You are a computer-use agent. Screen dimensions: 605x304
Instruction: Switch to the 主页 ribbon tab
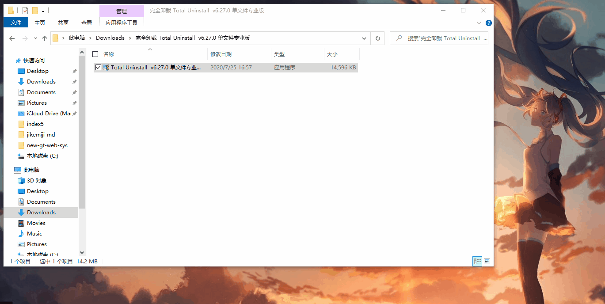point(40,23)
